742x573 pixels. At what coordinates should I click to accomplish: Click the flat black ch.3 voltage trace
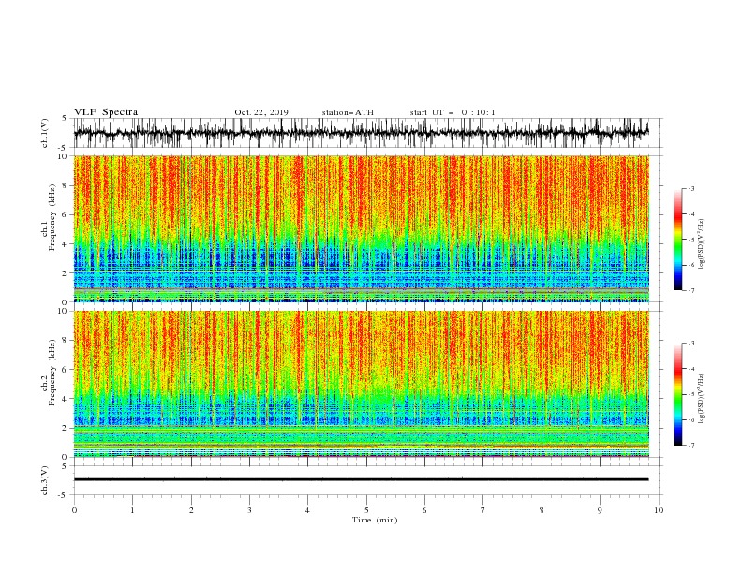coord(361,479)
